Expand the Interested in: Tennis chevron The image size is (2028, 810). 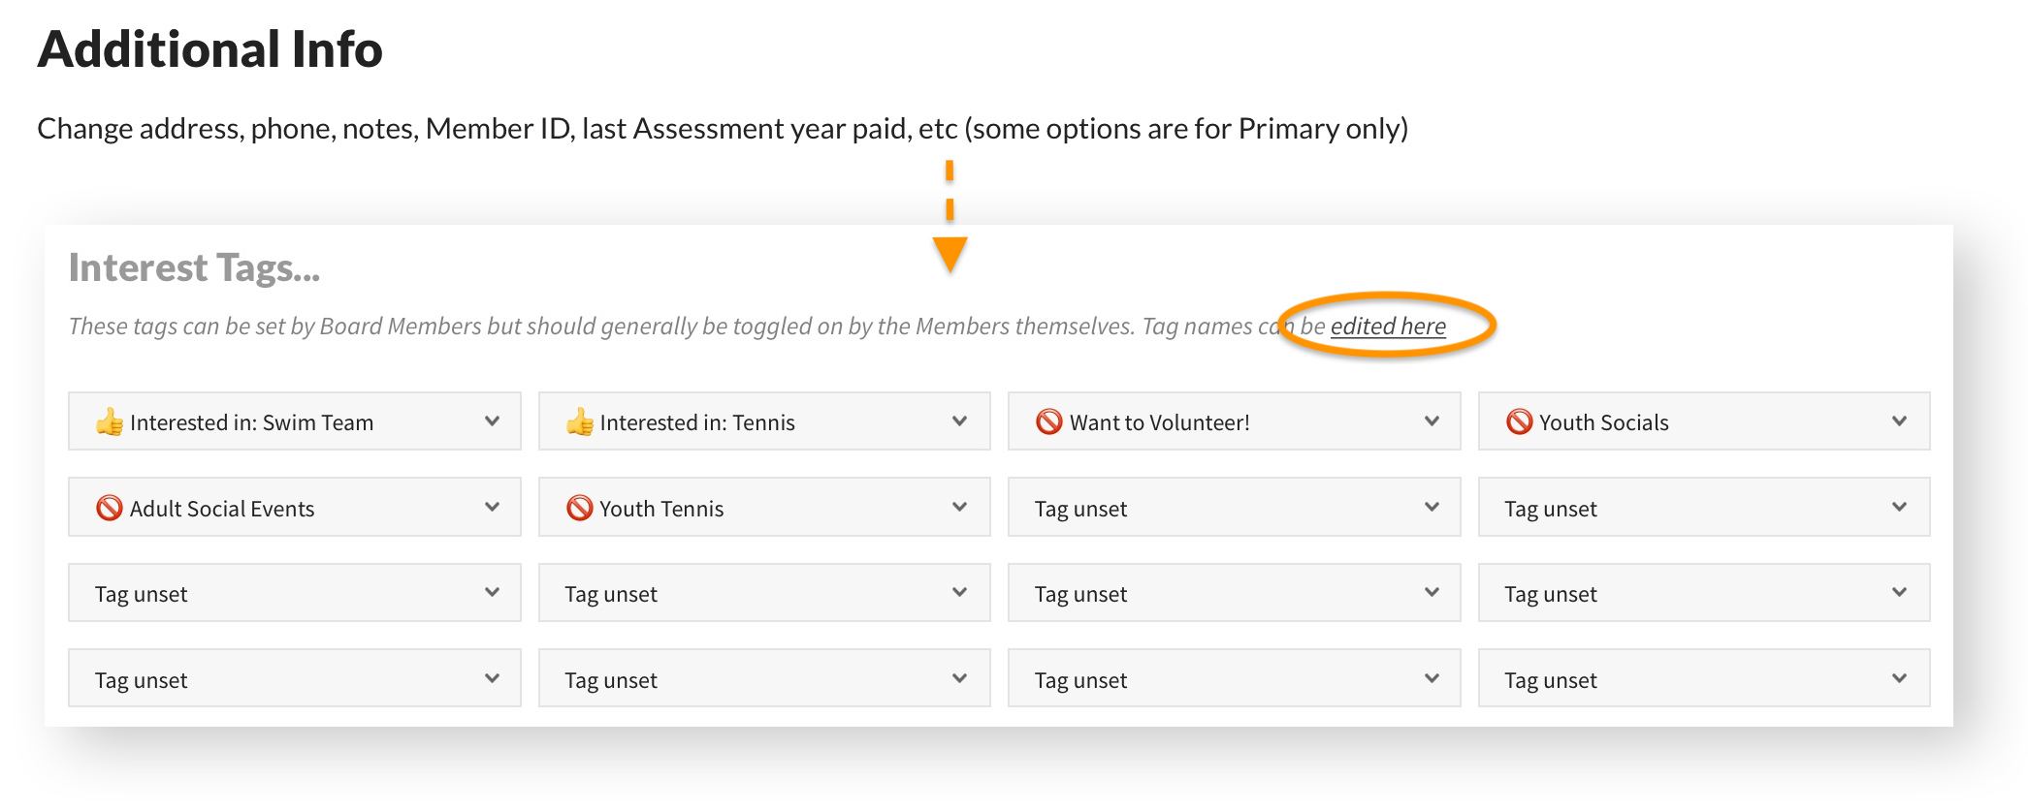pos(959,421)
